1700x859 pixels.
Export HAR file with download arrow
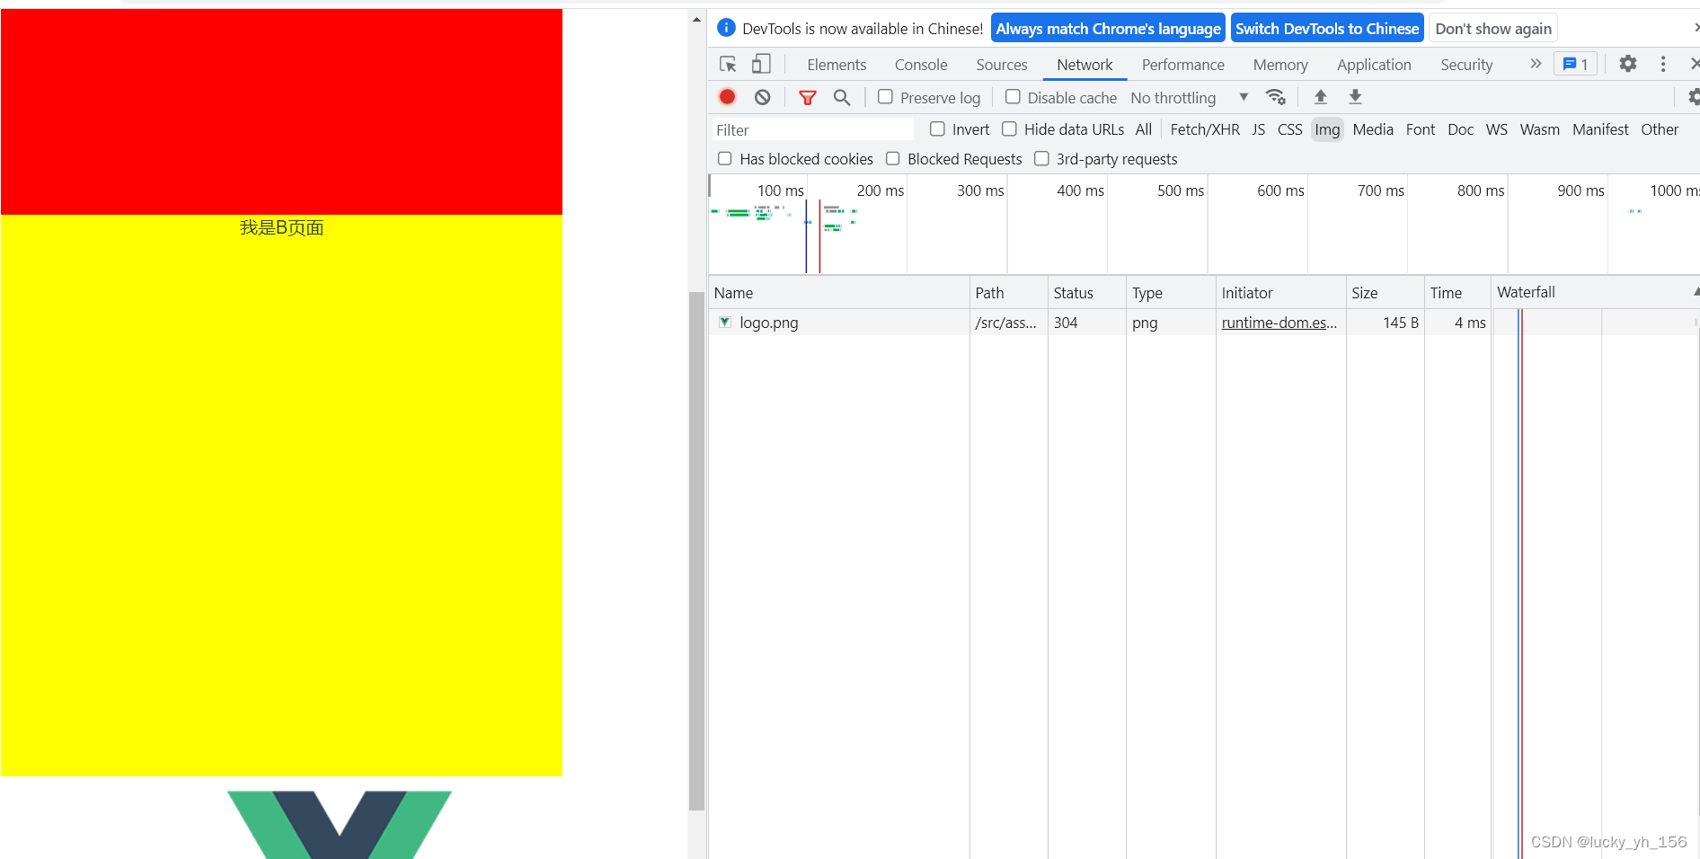(x=1356, y=97)
